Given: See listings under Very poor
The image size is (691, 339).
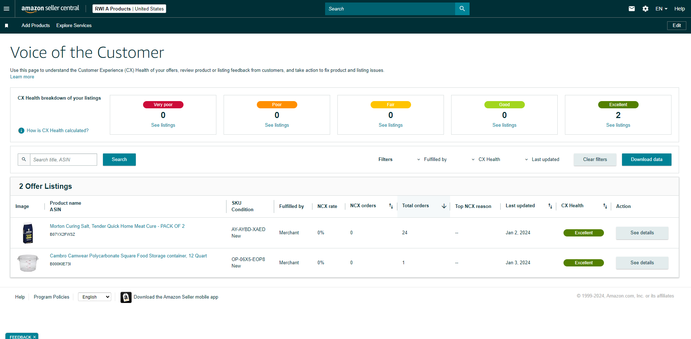Looking at the screenshot, I should click(x=163, y=125).
